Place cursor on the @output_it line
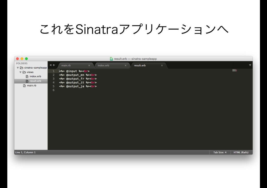267x188 pixels. (x=78, y=83)
